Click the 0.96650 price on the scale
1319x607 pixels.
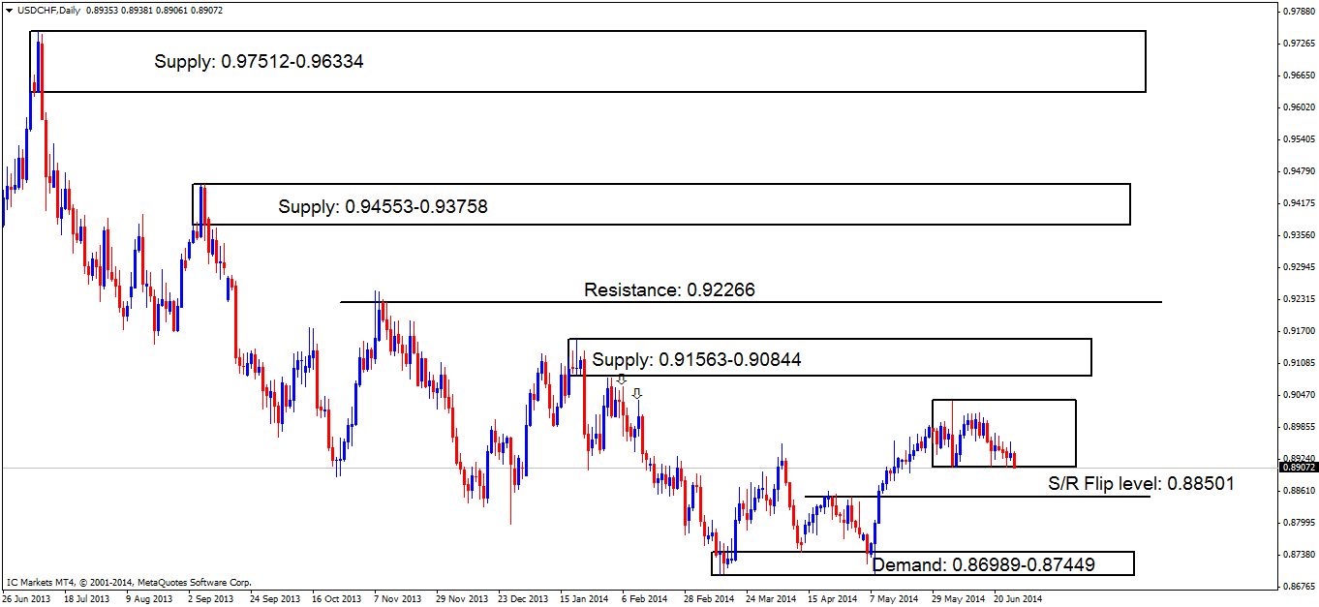click(x=1299, y=76)
